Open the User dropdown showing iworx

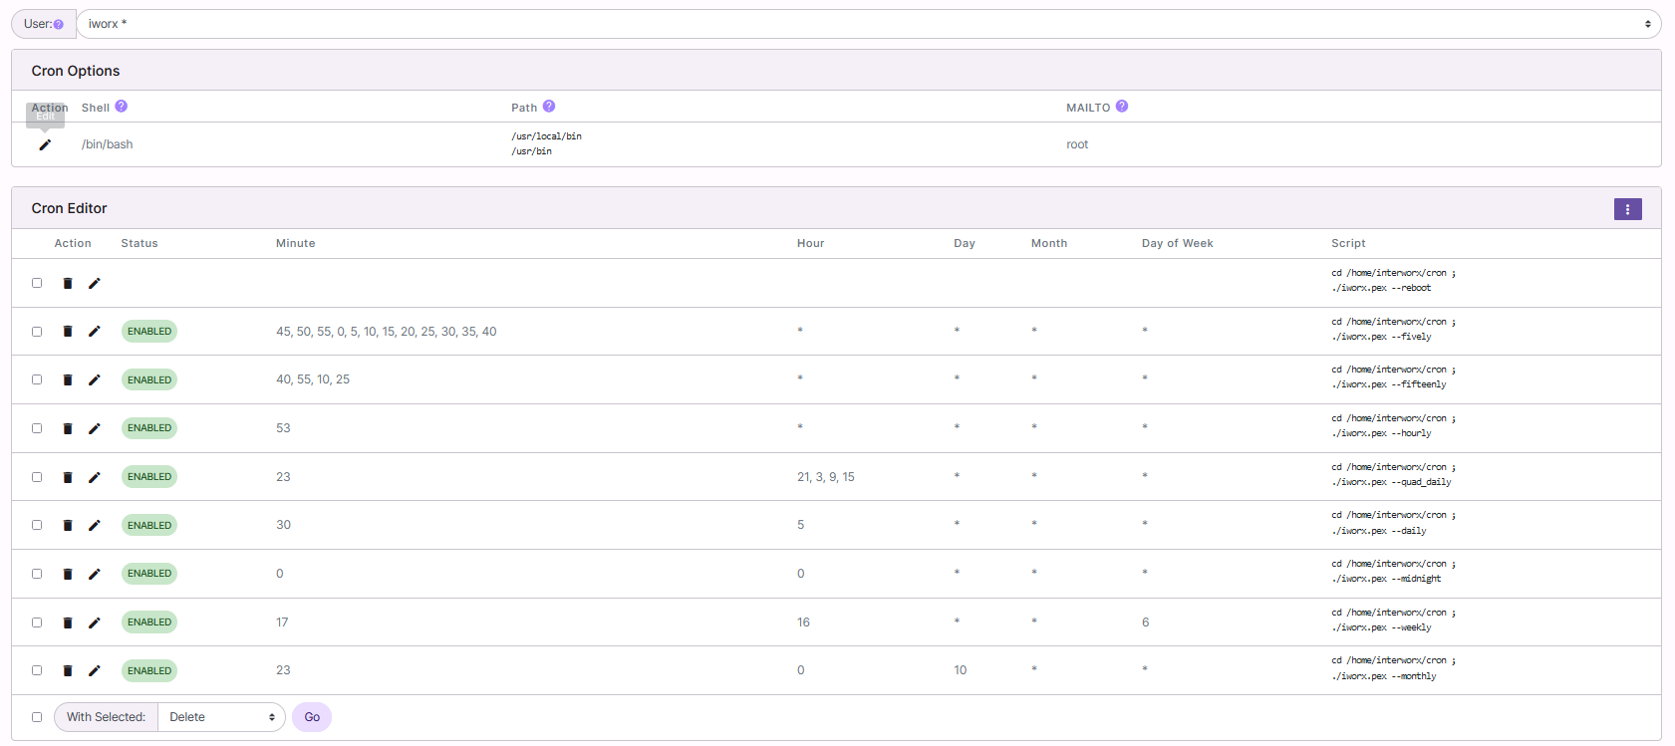867,24
